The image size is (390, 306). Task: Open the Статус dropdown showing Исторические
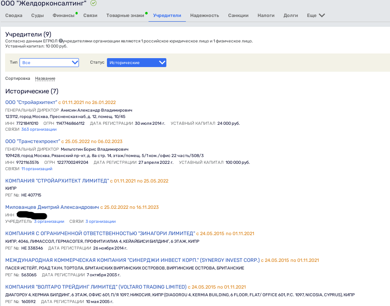pos(136,62)
